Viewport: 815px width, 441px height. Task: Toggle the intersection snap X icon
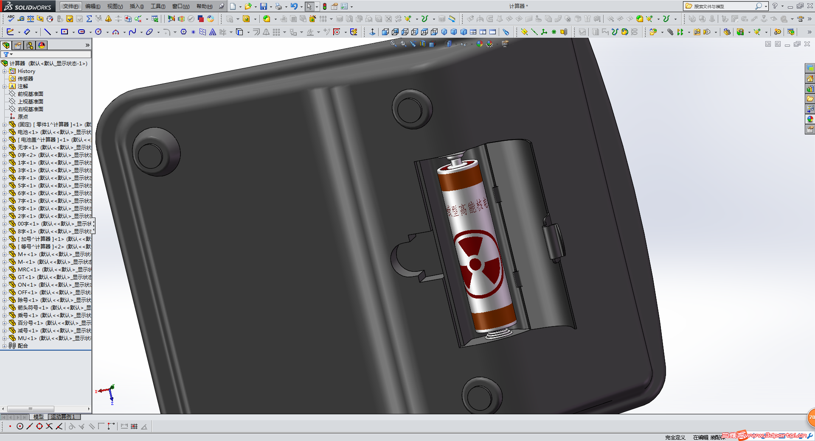[49, 427]
